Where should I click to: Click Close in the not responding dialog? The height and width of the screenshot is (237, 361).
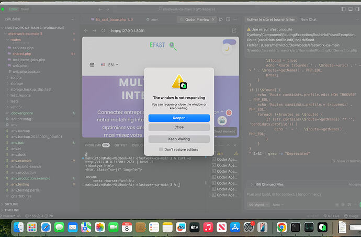(179, 127)
